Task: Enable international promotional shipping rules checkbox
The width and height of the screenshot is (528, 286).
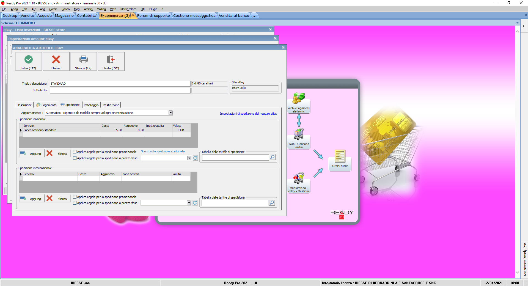Action: click(x=75, y=197)
